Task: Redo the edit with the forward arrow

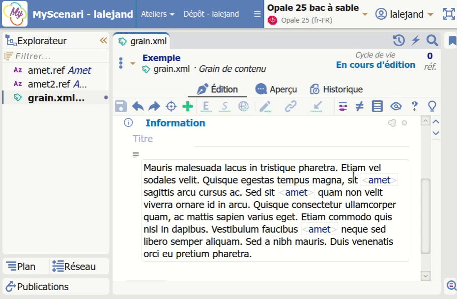Action: [x=154, y=106]
